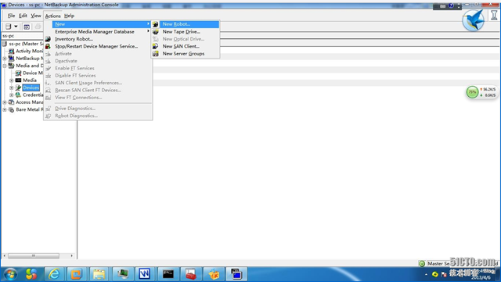This screenshot has height=282, width=501.
Task: Click the Inventory Robot icon in the Actions menu
Action: 48,39
